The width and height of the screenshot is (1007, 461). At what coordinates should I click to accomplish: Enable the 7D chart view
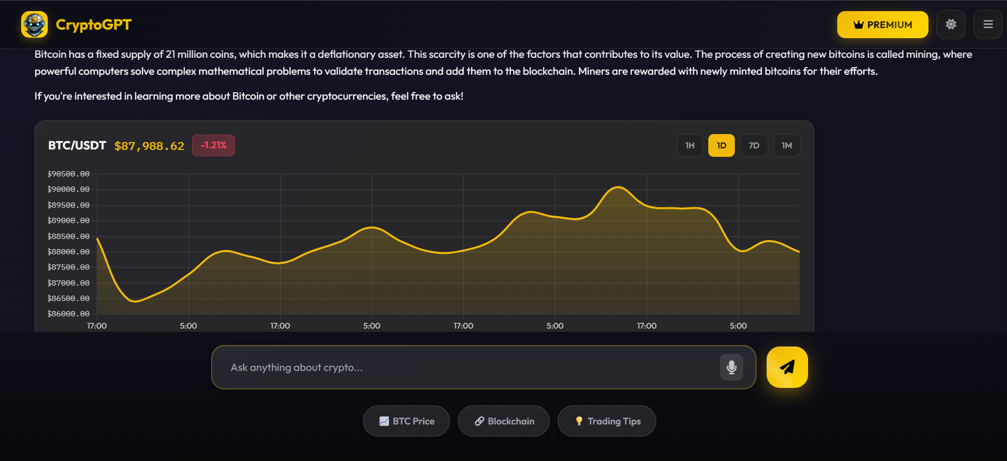pyautogui.click(x=754, y=145)
